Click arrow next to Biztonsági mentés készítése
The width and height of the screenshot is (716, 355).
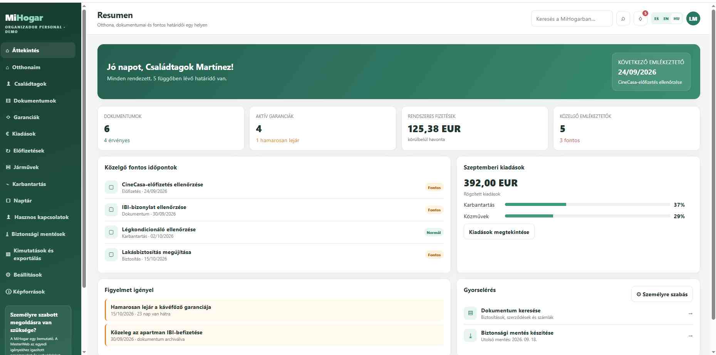(690, 336)
